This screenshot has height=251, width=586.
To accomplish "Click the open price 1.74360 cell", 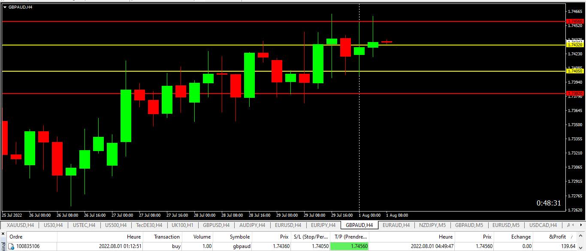I will pyautogui.click(x=281, y=246).
